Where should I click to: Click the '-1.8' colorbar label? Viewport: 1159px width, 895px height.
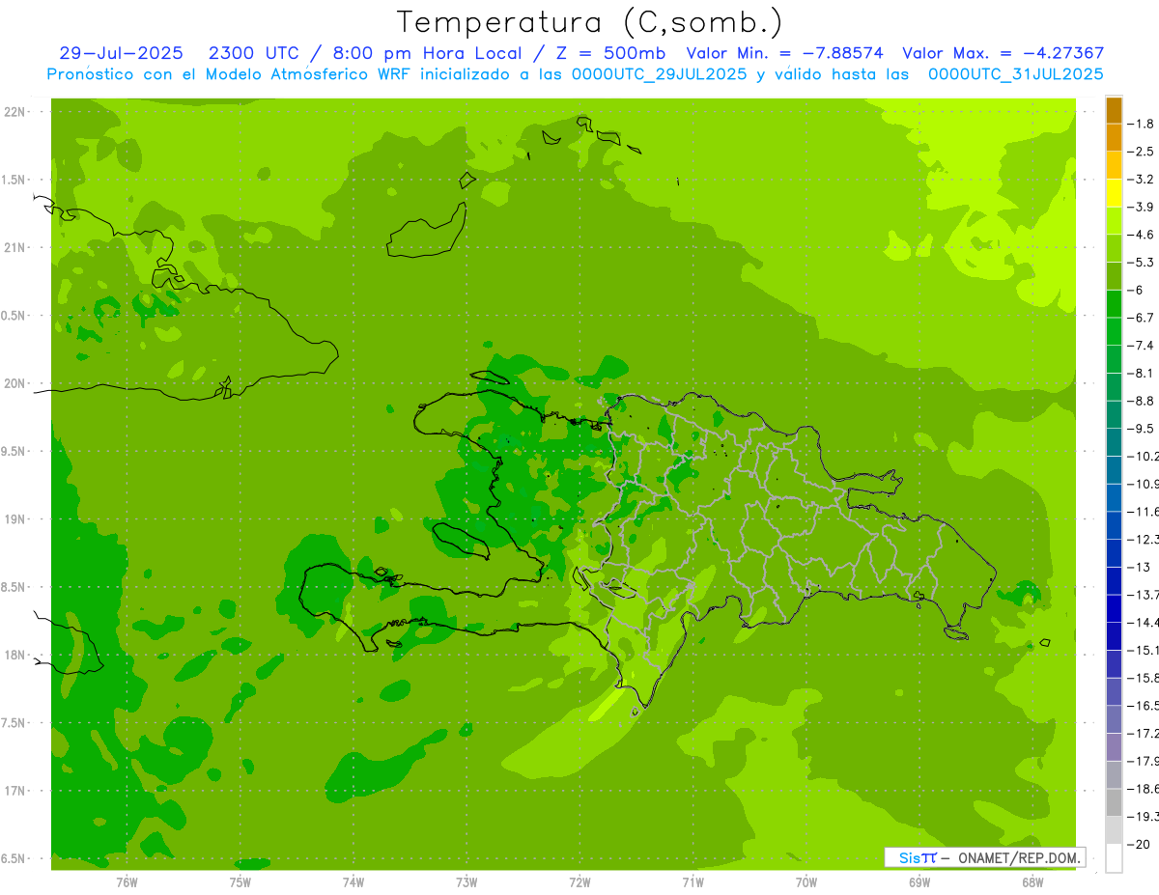1142,124
